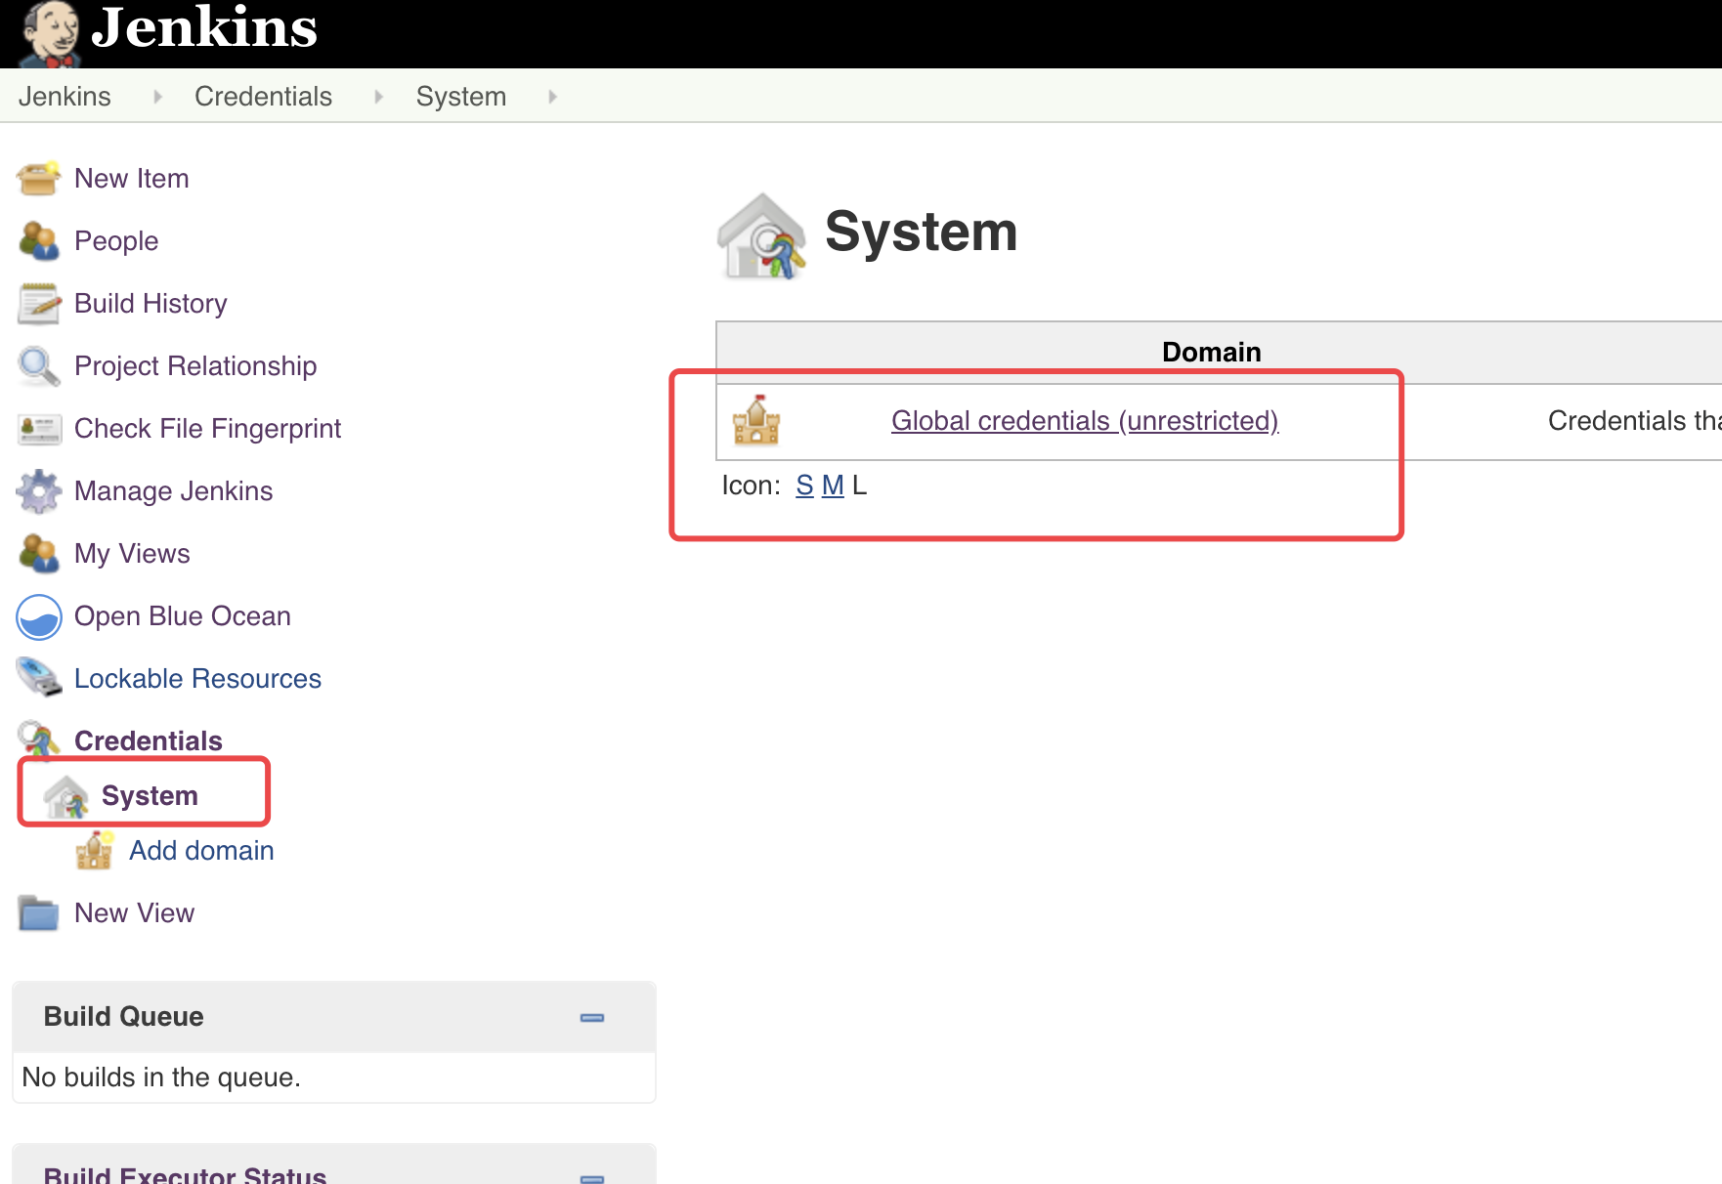Click the Lockable Resources USB icon

coord(39,679)
